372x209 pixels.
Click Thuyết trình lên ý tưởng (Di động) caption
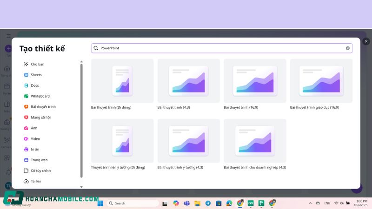coord(118,167)
